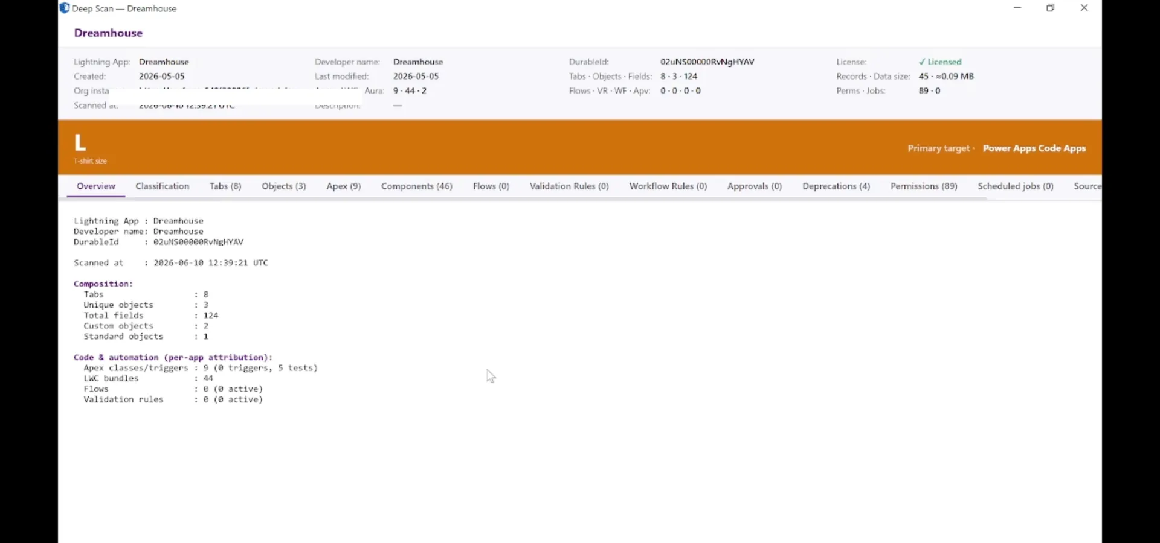
Task: Open the Permissions (89) tab
Action: [x=924, y=186]
